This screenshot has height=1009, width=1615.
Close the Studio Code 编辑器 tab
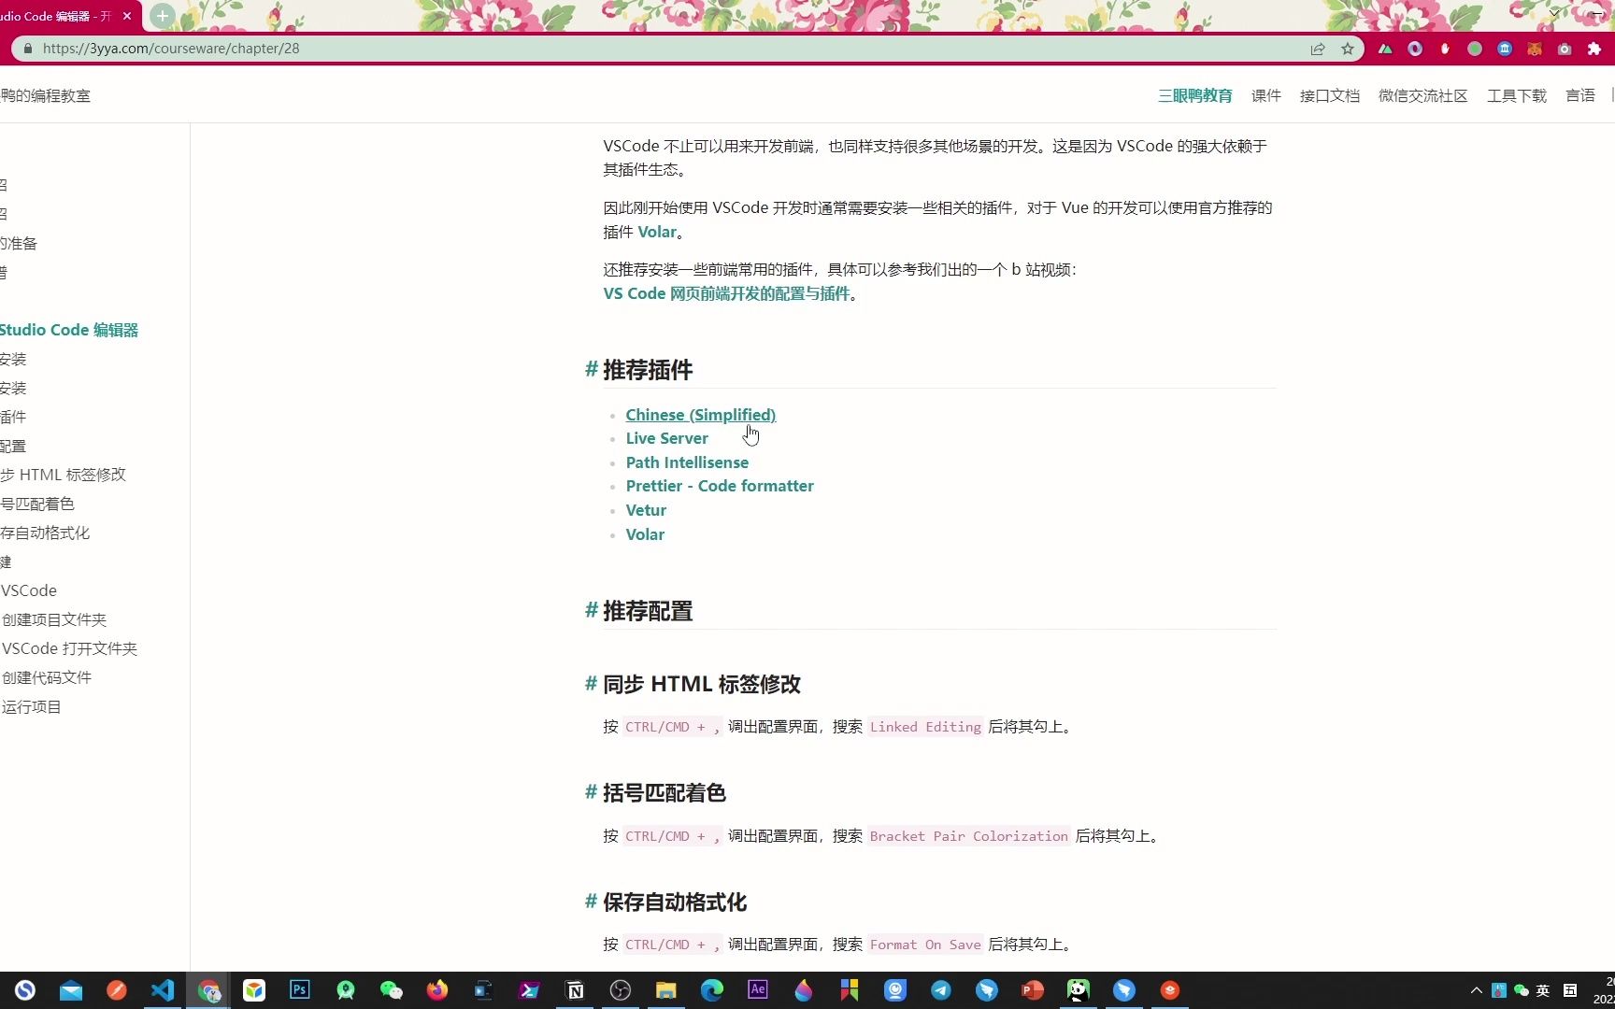click(127, 16)
